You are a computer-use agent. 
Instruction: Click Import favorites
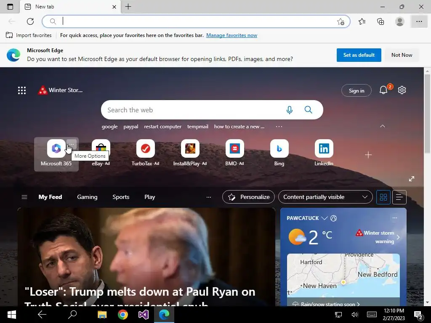click(x=29, y=35)
